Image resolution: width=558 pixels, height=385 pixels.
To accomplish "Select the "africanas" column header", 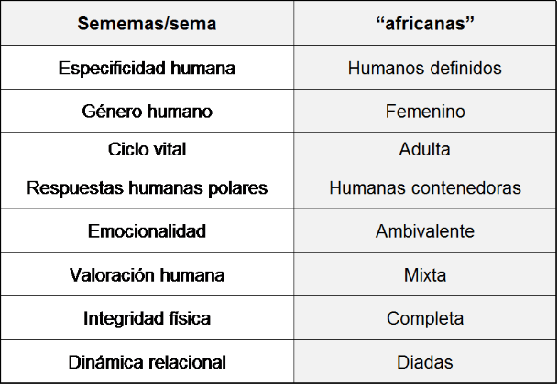I will coord(424,24).
